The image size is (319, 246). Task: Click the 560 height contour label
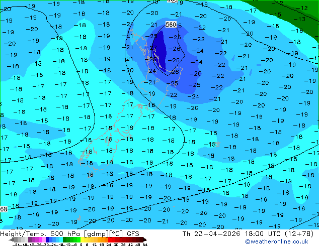pyautogui.click(x=171, y=25)
